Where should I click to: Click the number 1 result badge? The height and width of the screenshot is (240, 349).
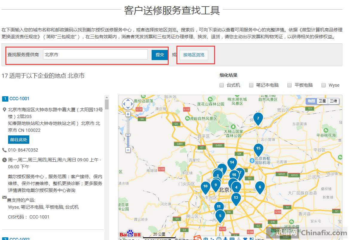click(5, 99)
